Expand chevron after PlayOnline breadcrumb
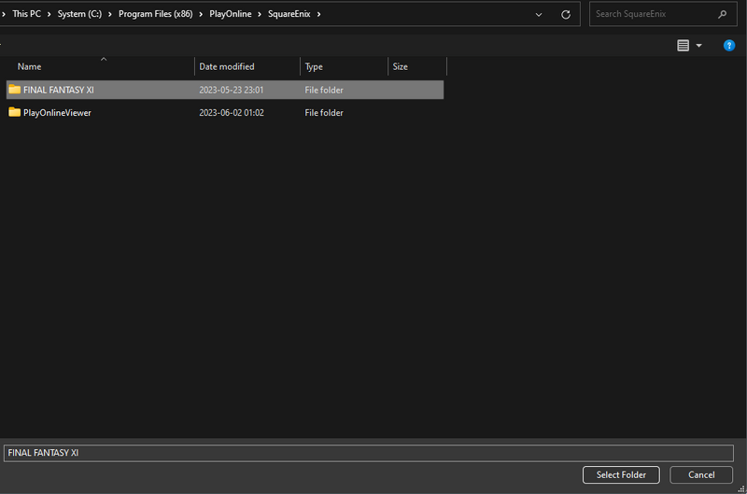This screenshot has height=494, width=747. coord(260,14)
